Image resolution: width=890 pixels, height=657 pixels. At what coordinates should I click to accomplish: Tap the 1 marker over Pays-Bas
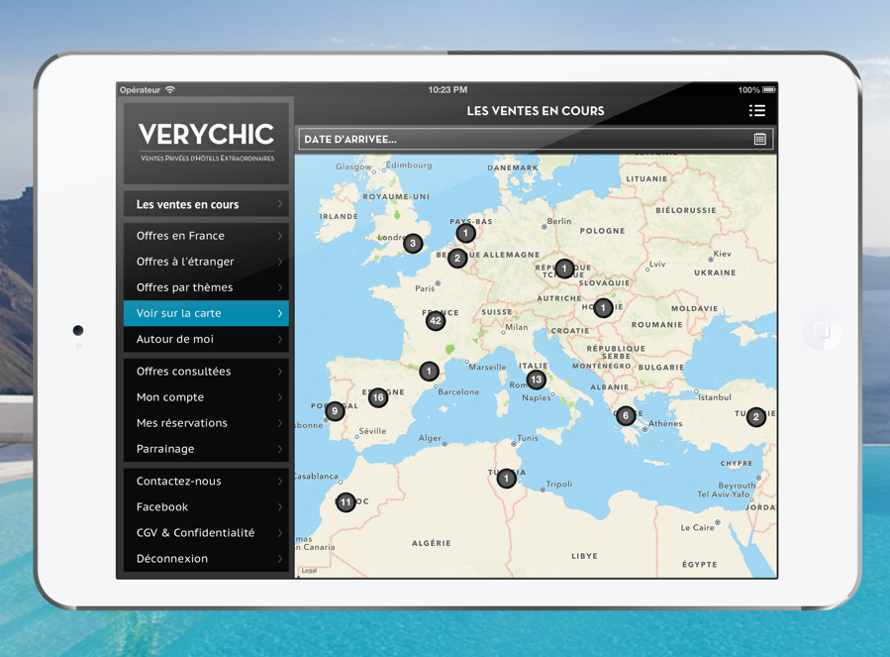pos(465,233)
